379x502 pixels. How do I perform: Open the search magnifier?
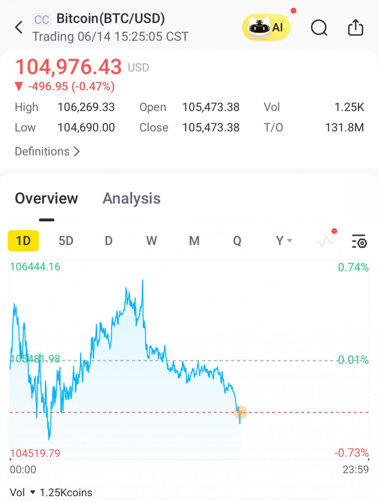[x=319, y=27]
